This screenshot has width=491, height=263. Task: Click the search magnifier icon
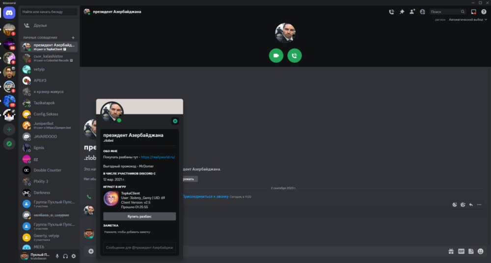(x=463, y=12)
